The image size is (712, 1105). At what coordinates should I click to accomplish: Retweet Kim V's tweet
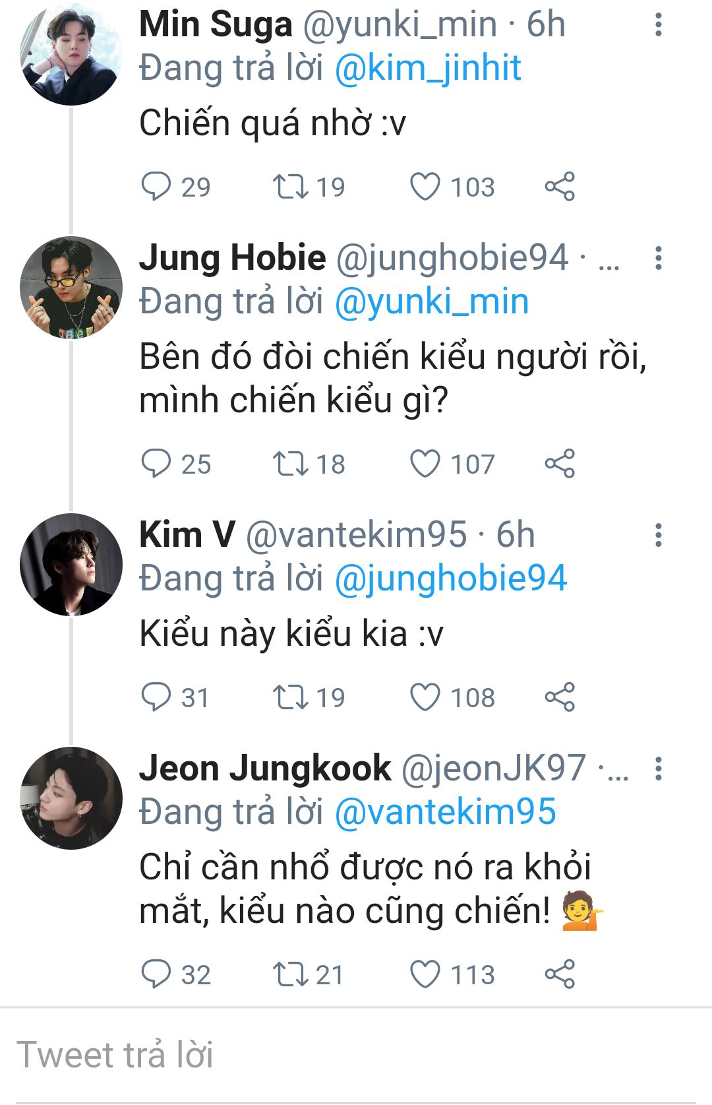291,697
